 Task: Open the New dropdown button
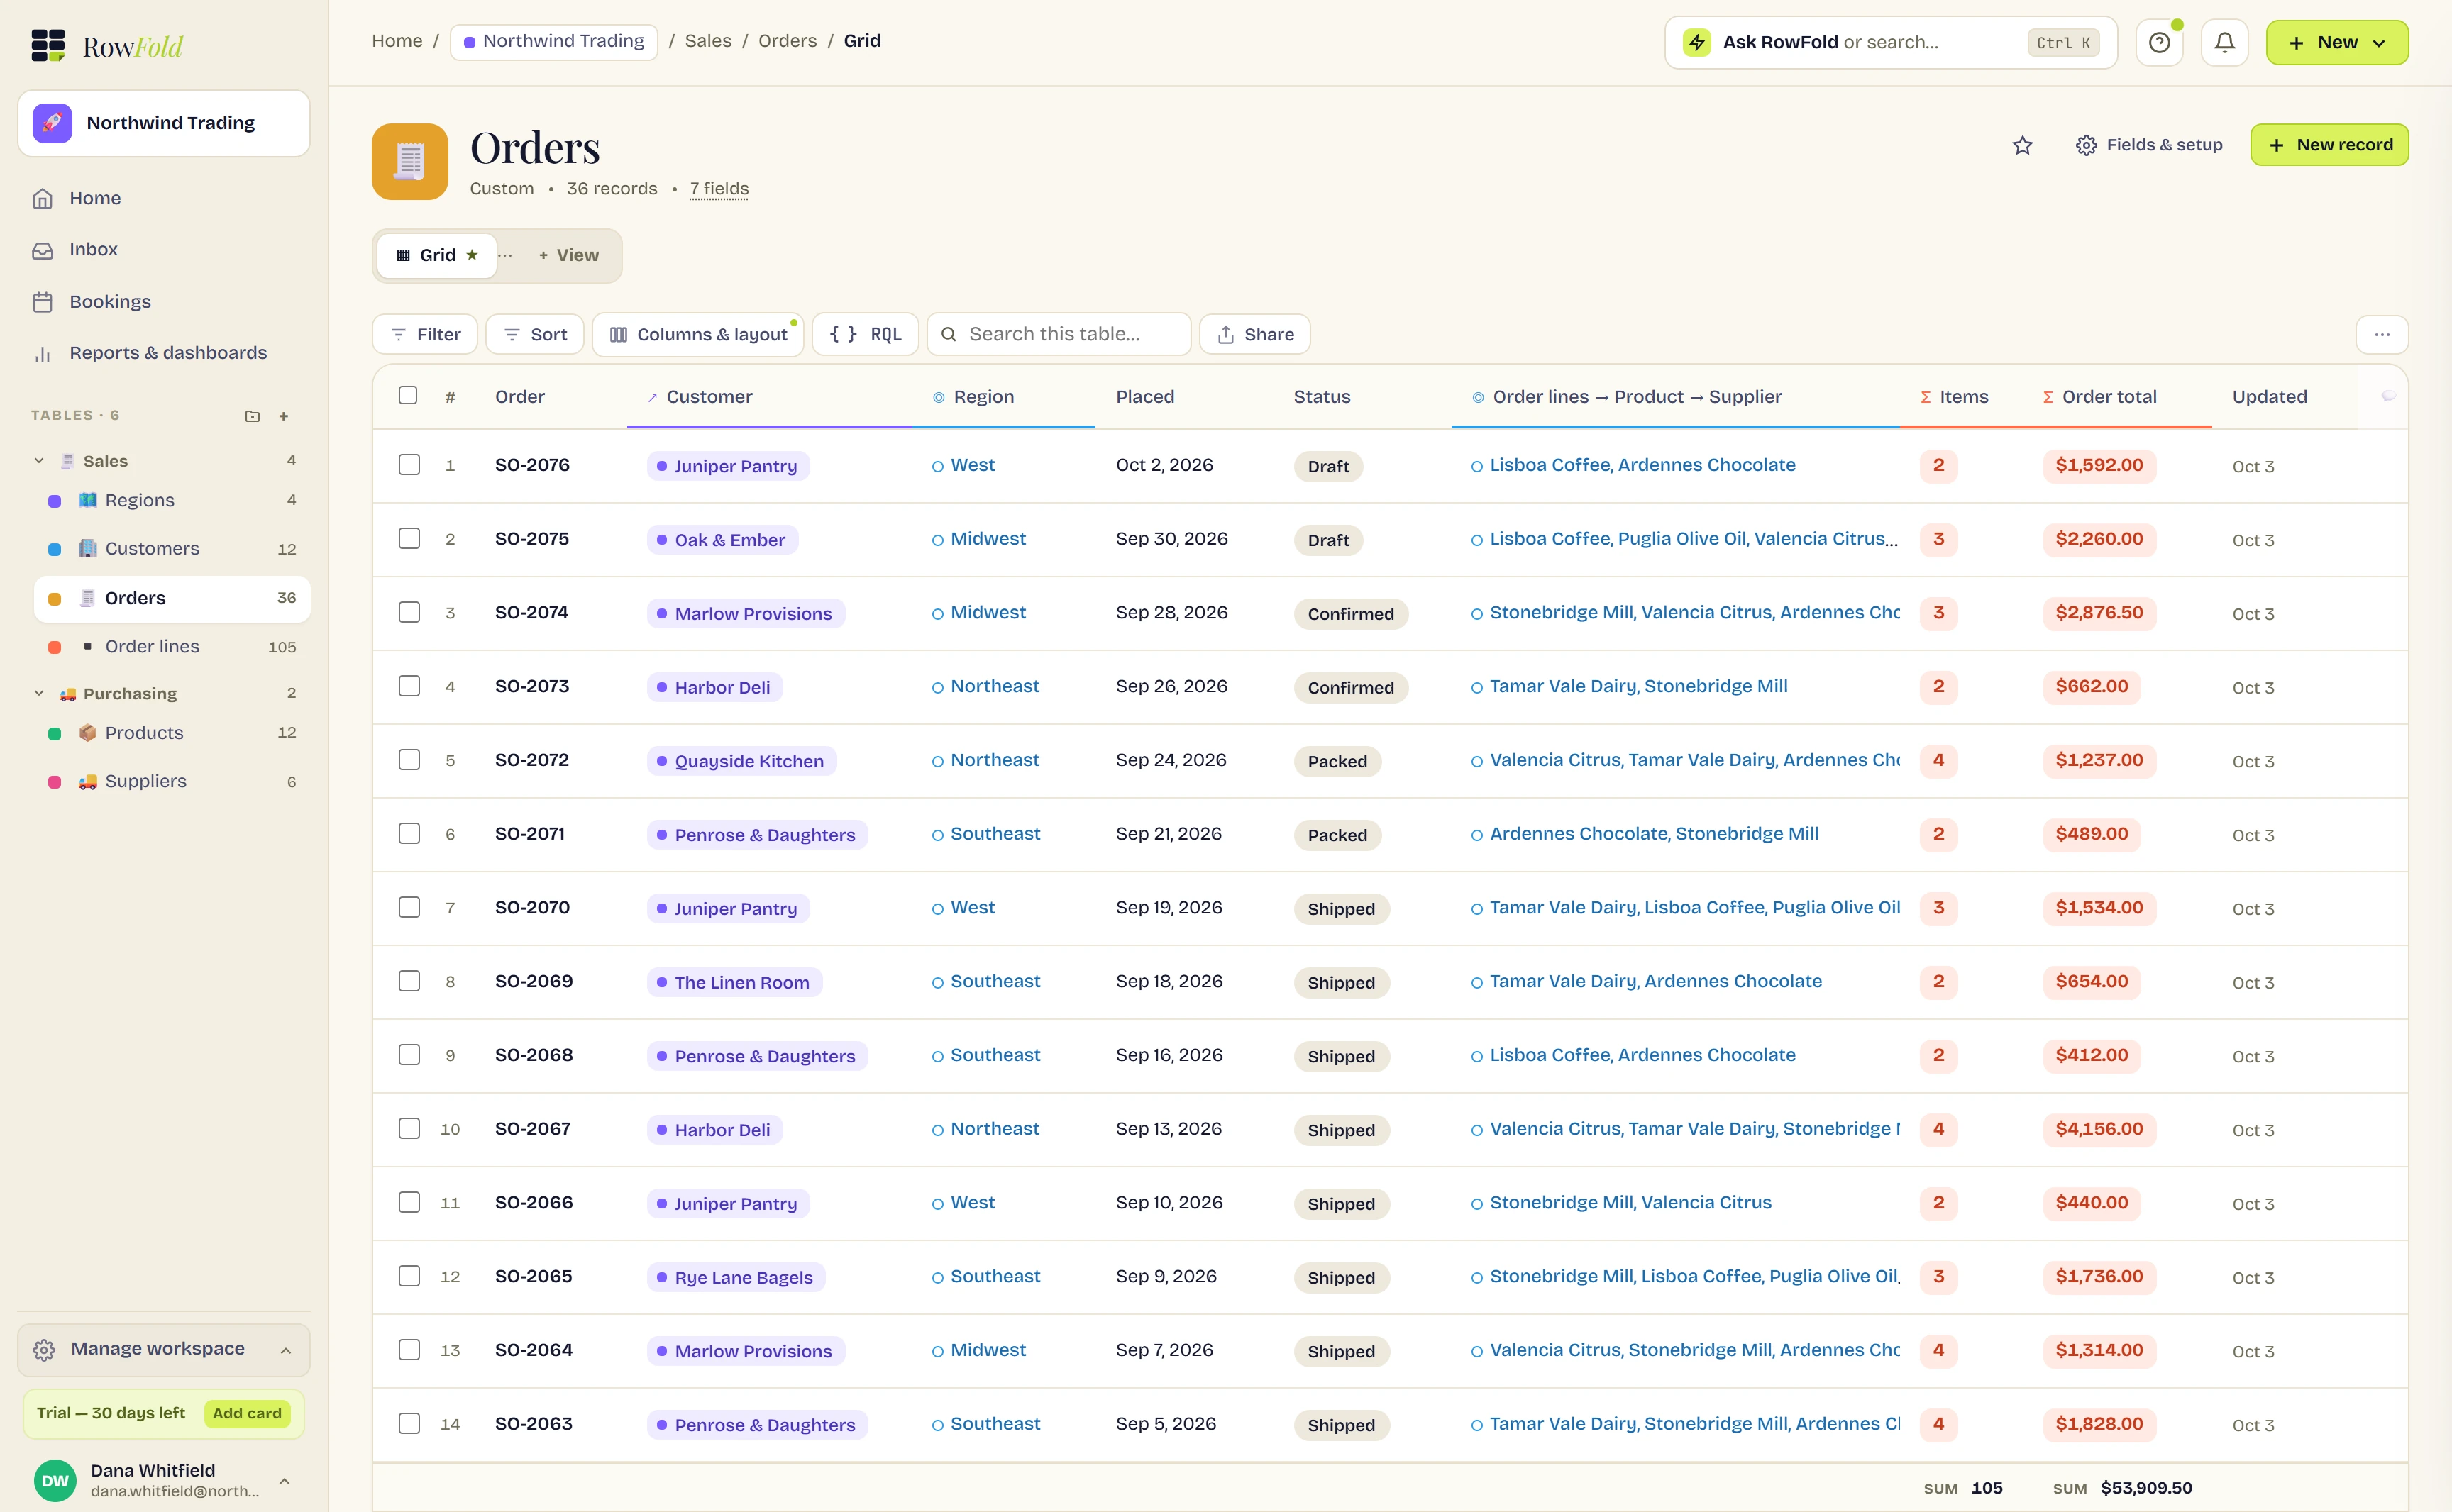tap(2336, 42)
